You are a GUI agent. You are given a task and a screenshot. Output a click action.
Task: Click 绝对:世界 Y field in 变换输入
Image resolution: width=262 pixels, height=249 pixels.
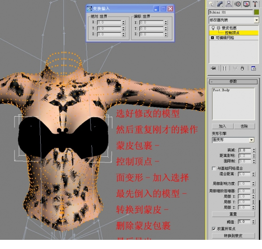point(109,28)
